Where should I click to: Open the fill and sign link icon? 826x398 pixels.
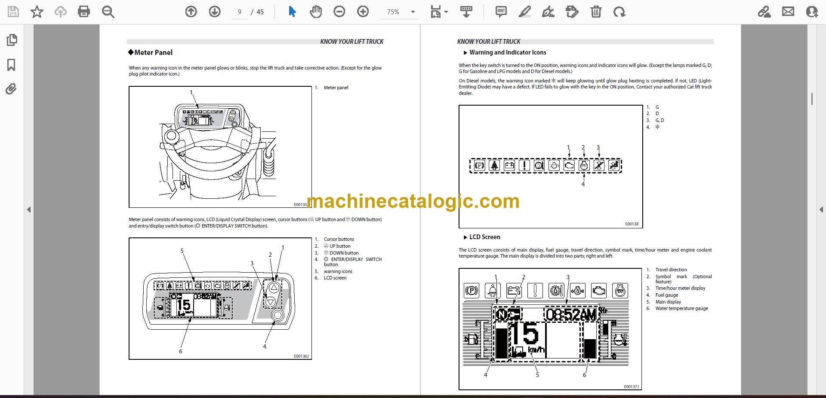[764, 12]
